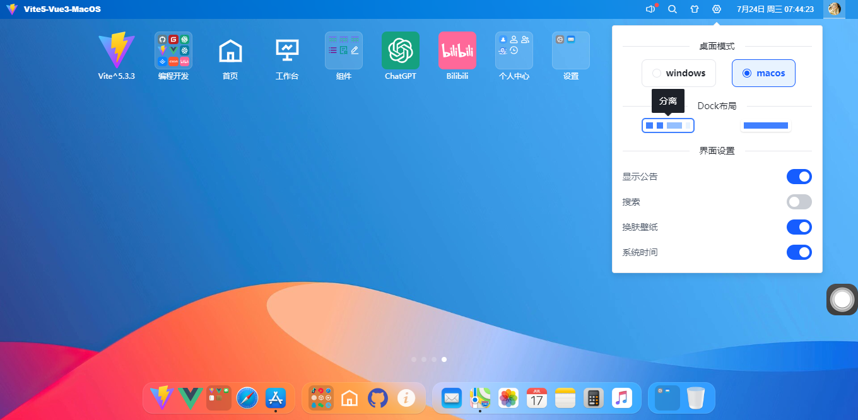Launch Bilibili from the desktop
Screen dimensions: 858x420
coord(457,50)
